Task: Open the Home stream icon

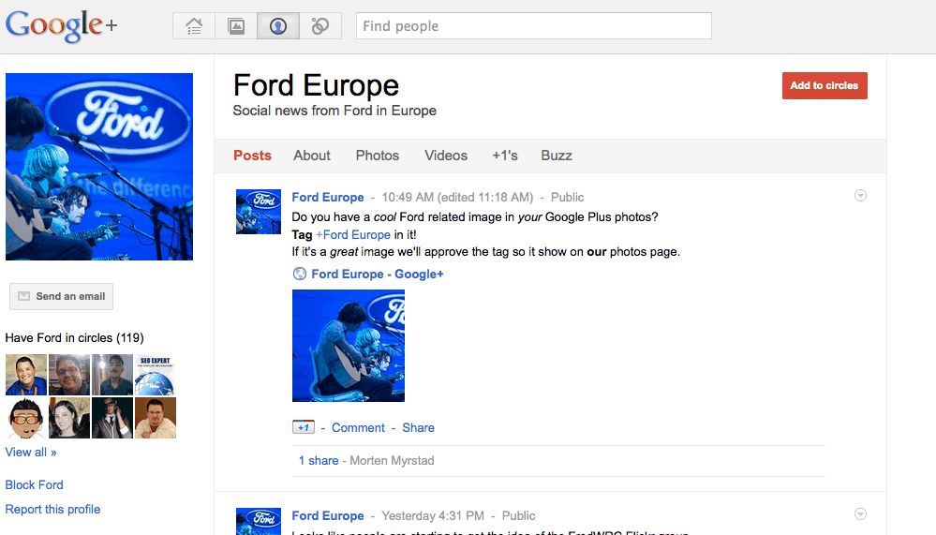Action: [x=194, y=26]
